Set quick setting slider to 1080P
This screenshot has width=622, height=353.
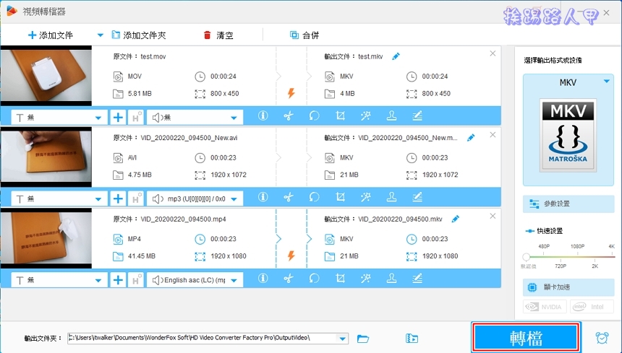coord(577,247)
